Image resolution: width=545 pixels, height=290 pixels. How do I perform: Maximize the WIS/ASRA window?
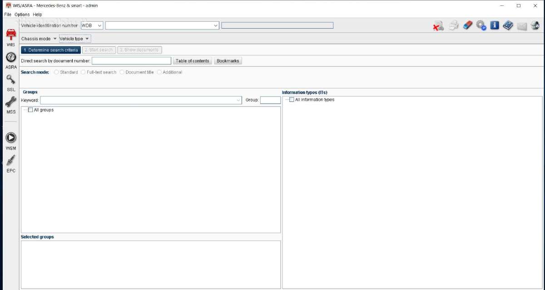click(519, 5)
